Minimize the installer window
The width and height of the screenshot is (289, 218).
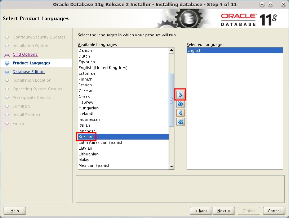[262, 5]
